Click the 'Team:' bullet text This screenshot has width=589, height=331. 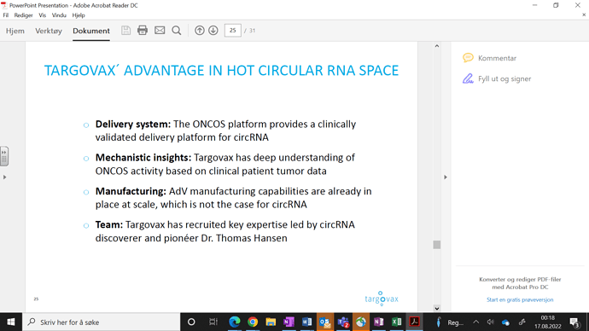tap(109, 225)
